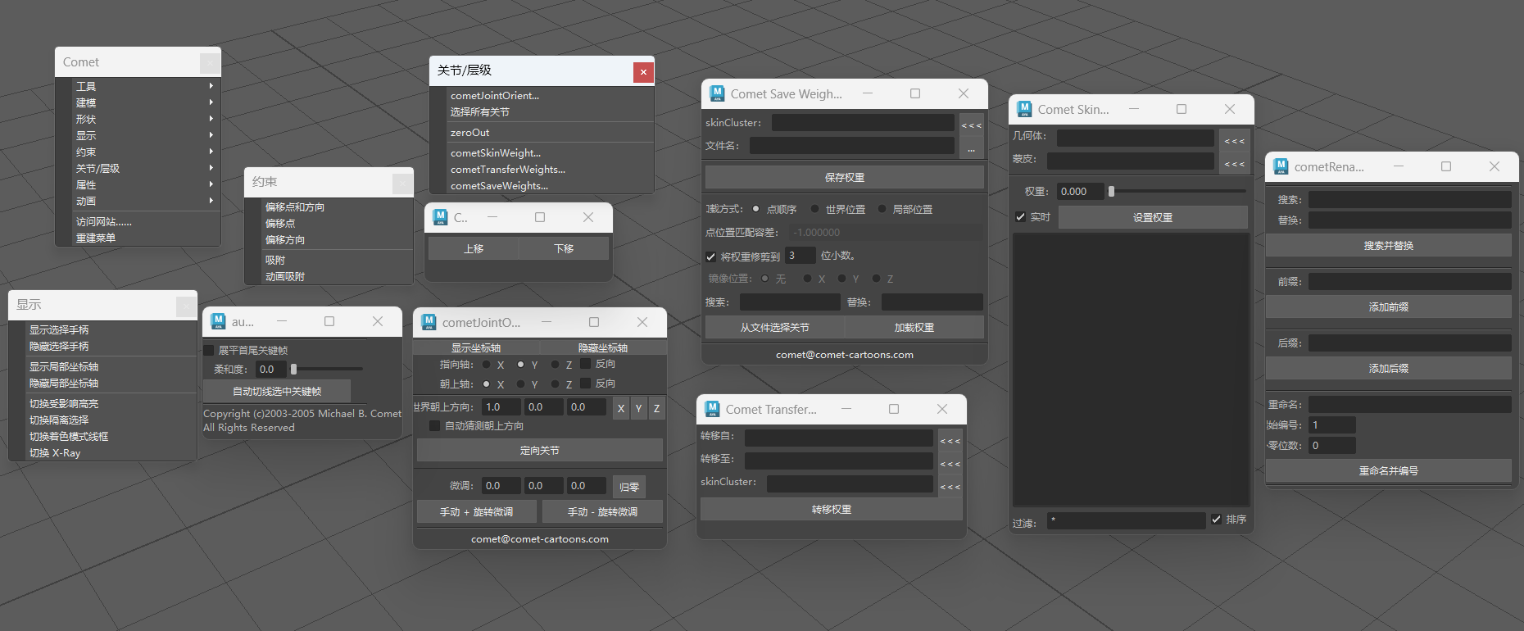
Task: Expand the 工具 submenu arrow in Comet menu
Action: pos(211,86)
